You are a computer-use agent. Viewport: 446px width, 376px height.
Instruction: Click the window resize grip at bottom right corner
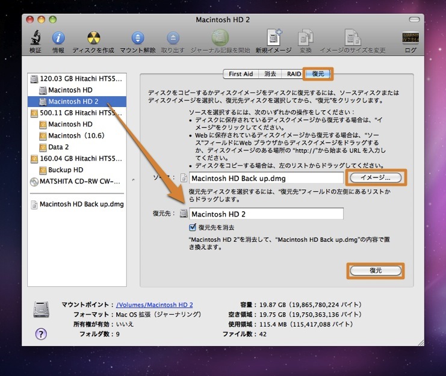click(421, 343)
